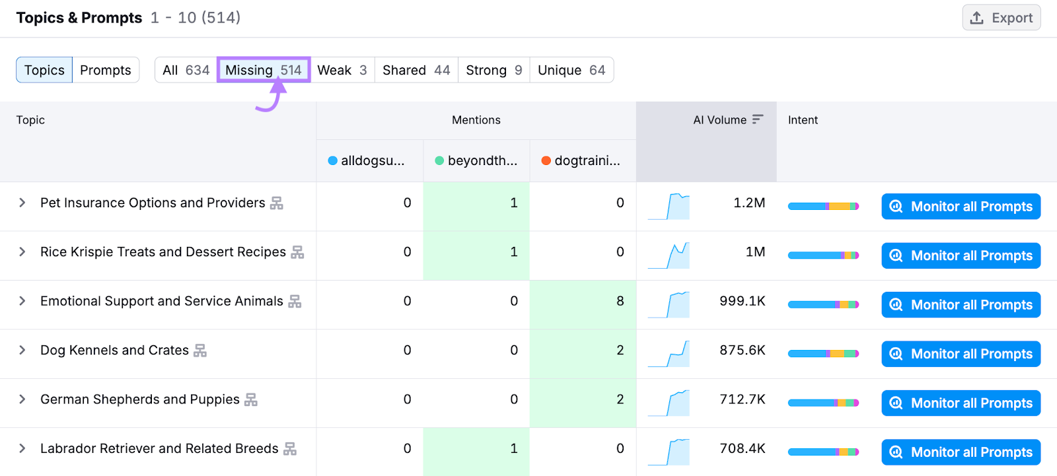1057x476 pixels.
Task: Click the Topic column header
Action: click(x=30, y=119)
